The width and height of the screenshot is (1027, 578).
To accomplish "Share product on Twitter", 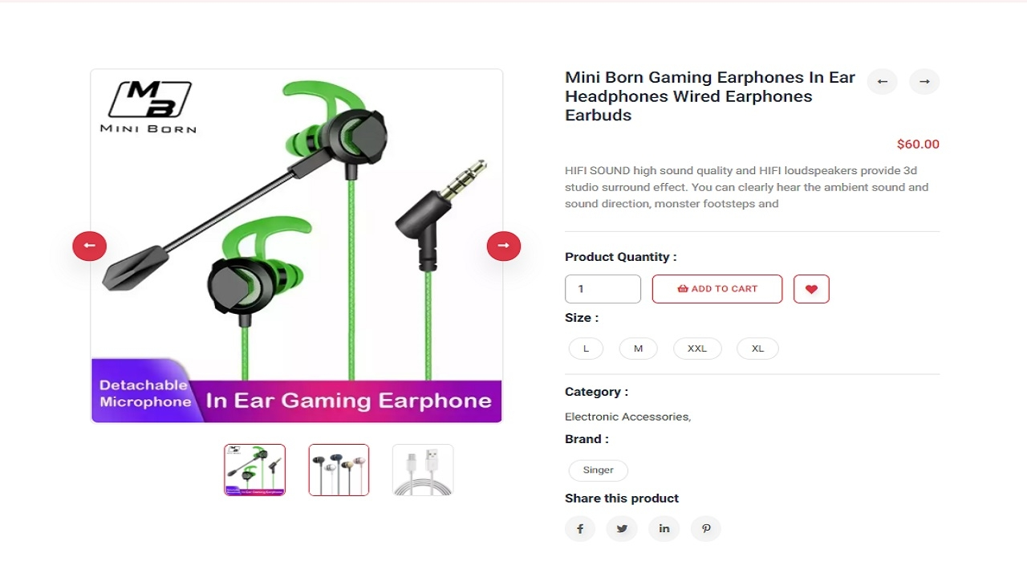I will pyautogui.click(x=622, y=528).
